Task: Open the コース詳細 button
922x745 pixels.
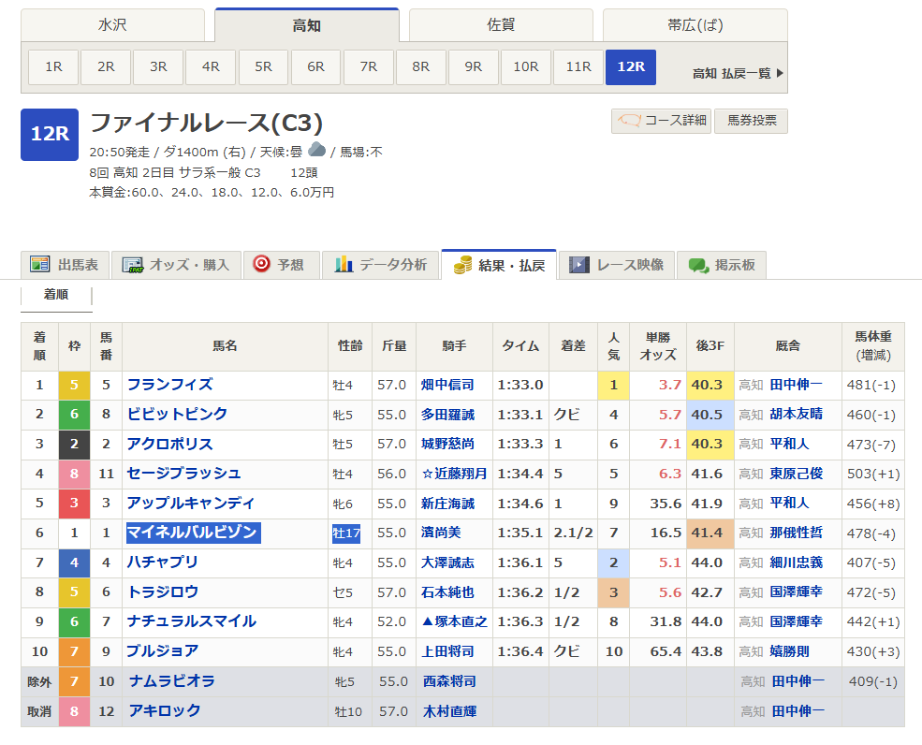Action: 662,121
